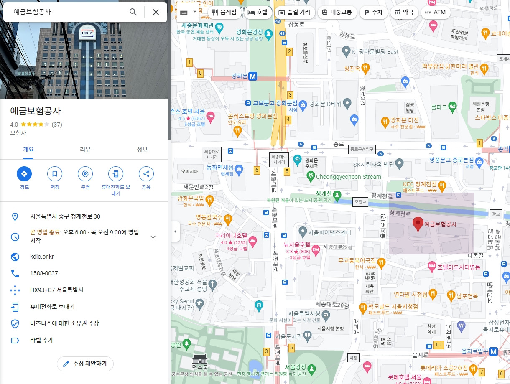Viewport: 510px width, 384px height.
Task: Click the red 예금보험공사 map marker
Action: (x=418, y=223)
